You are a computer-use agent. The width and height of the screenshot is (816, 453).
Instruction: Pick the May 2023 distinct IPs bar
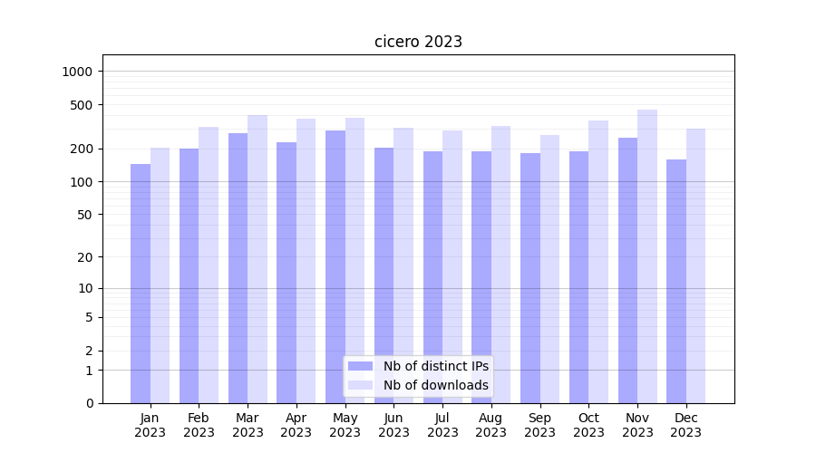[335, 266]
